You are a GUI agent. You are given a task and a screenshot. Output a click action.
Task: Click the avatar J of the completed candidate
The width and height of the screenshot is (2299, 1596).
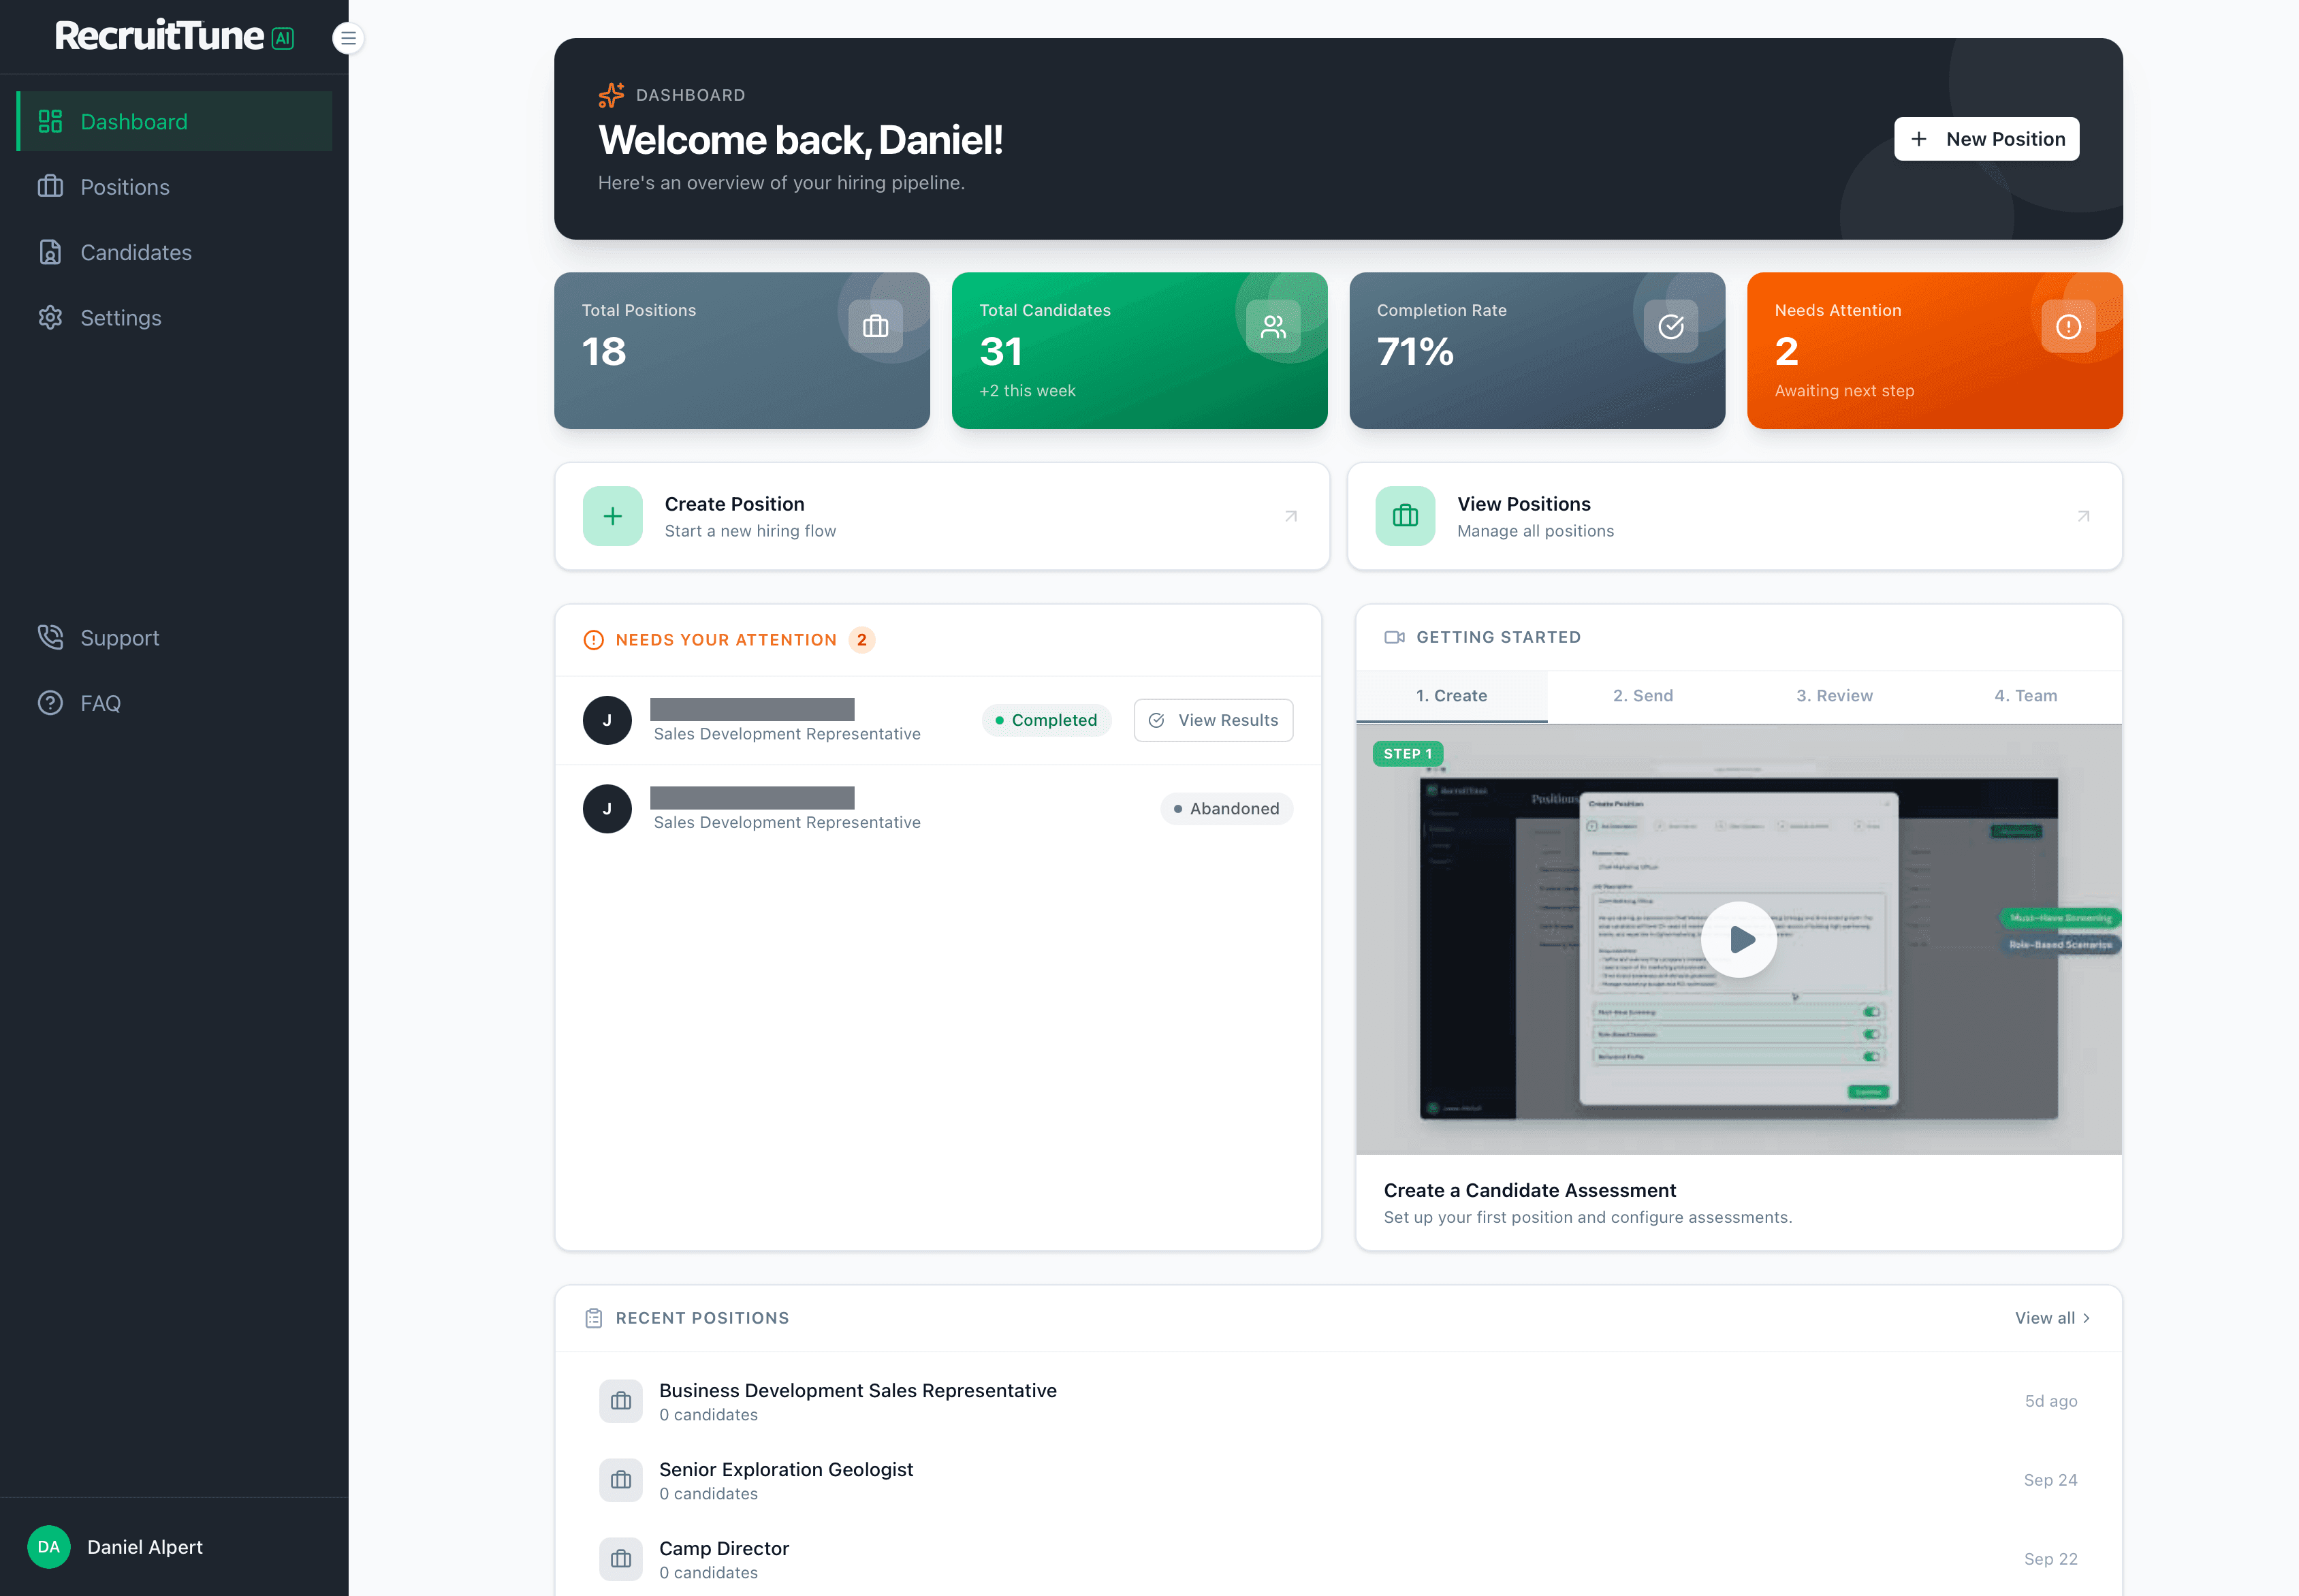tap(607, 720)
